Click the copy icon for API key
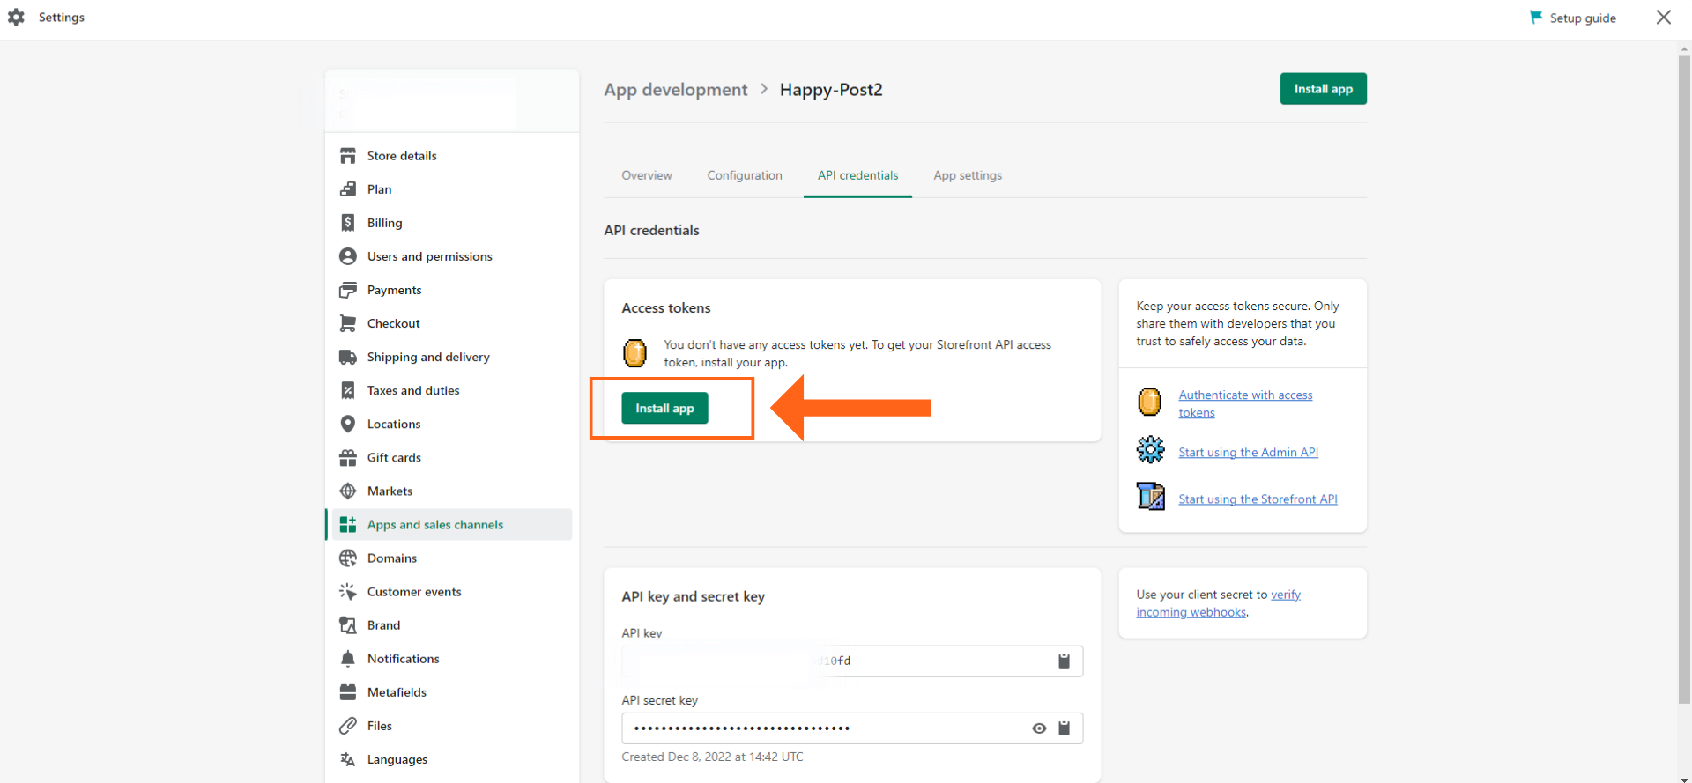1692x783 pixels. [1064, 661]
